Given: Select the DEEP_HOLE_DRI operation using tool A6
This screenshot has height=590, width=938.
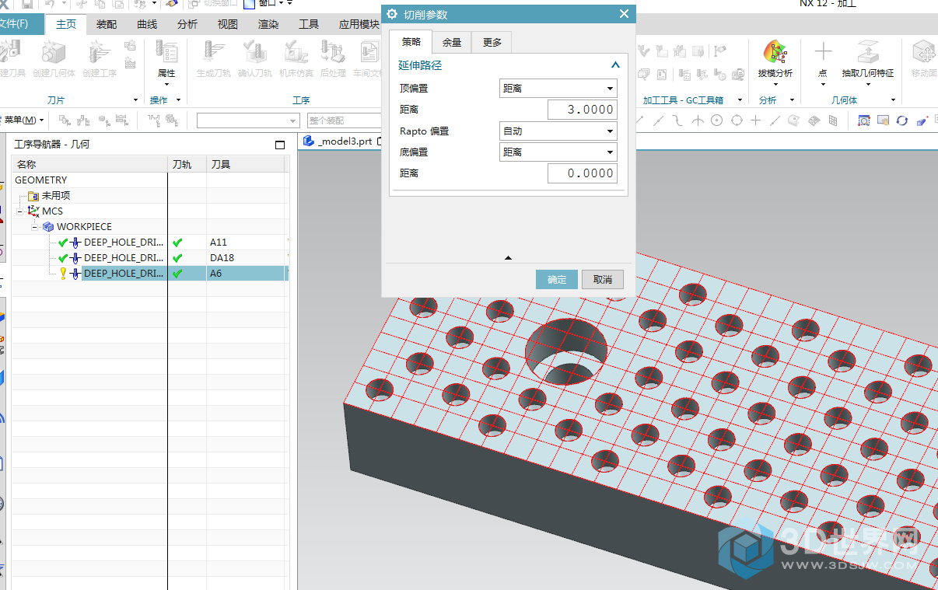Looking at the screenshot, I should [x=150, y=274].
